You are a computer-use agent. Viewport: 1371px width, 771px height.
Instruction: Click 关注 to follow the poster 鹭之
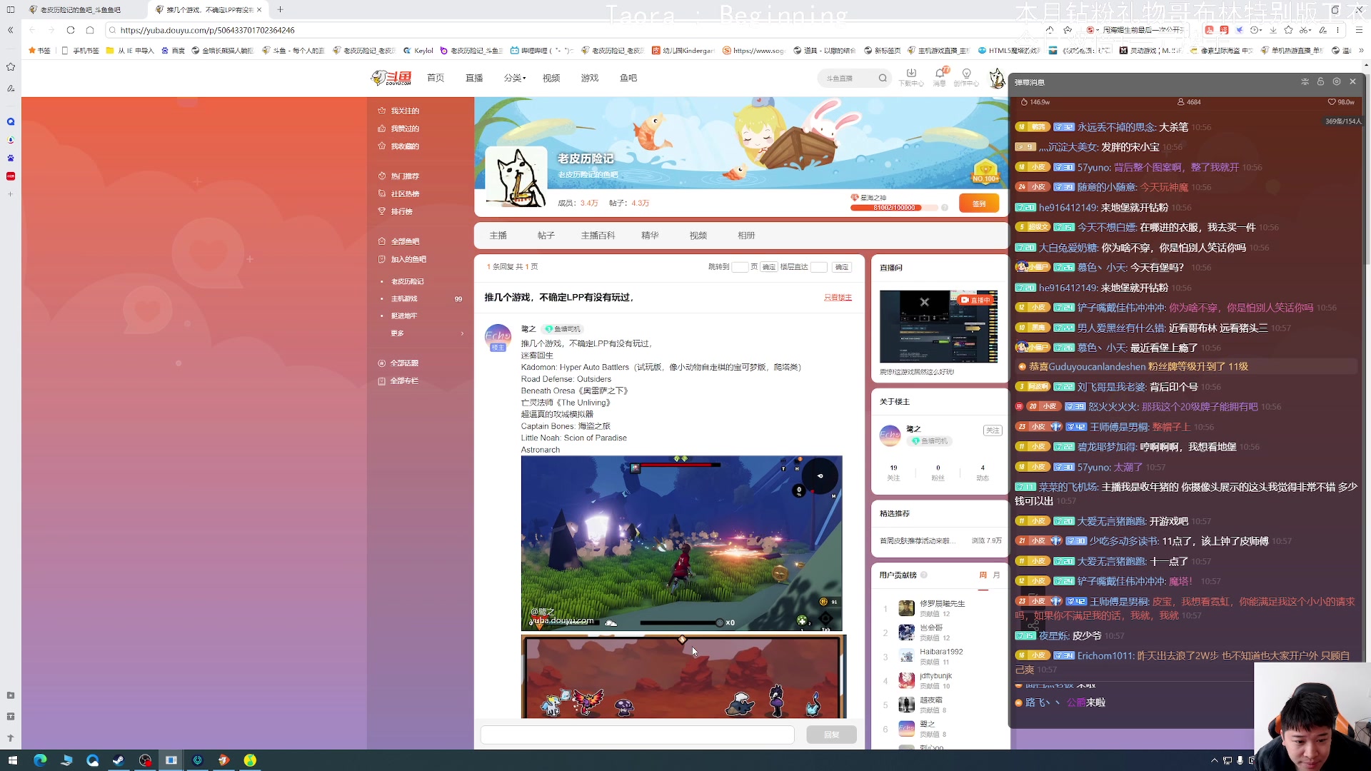click(993, 430)
